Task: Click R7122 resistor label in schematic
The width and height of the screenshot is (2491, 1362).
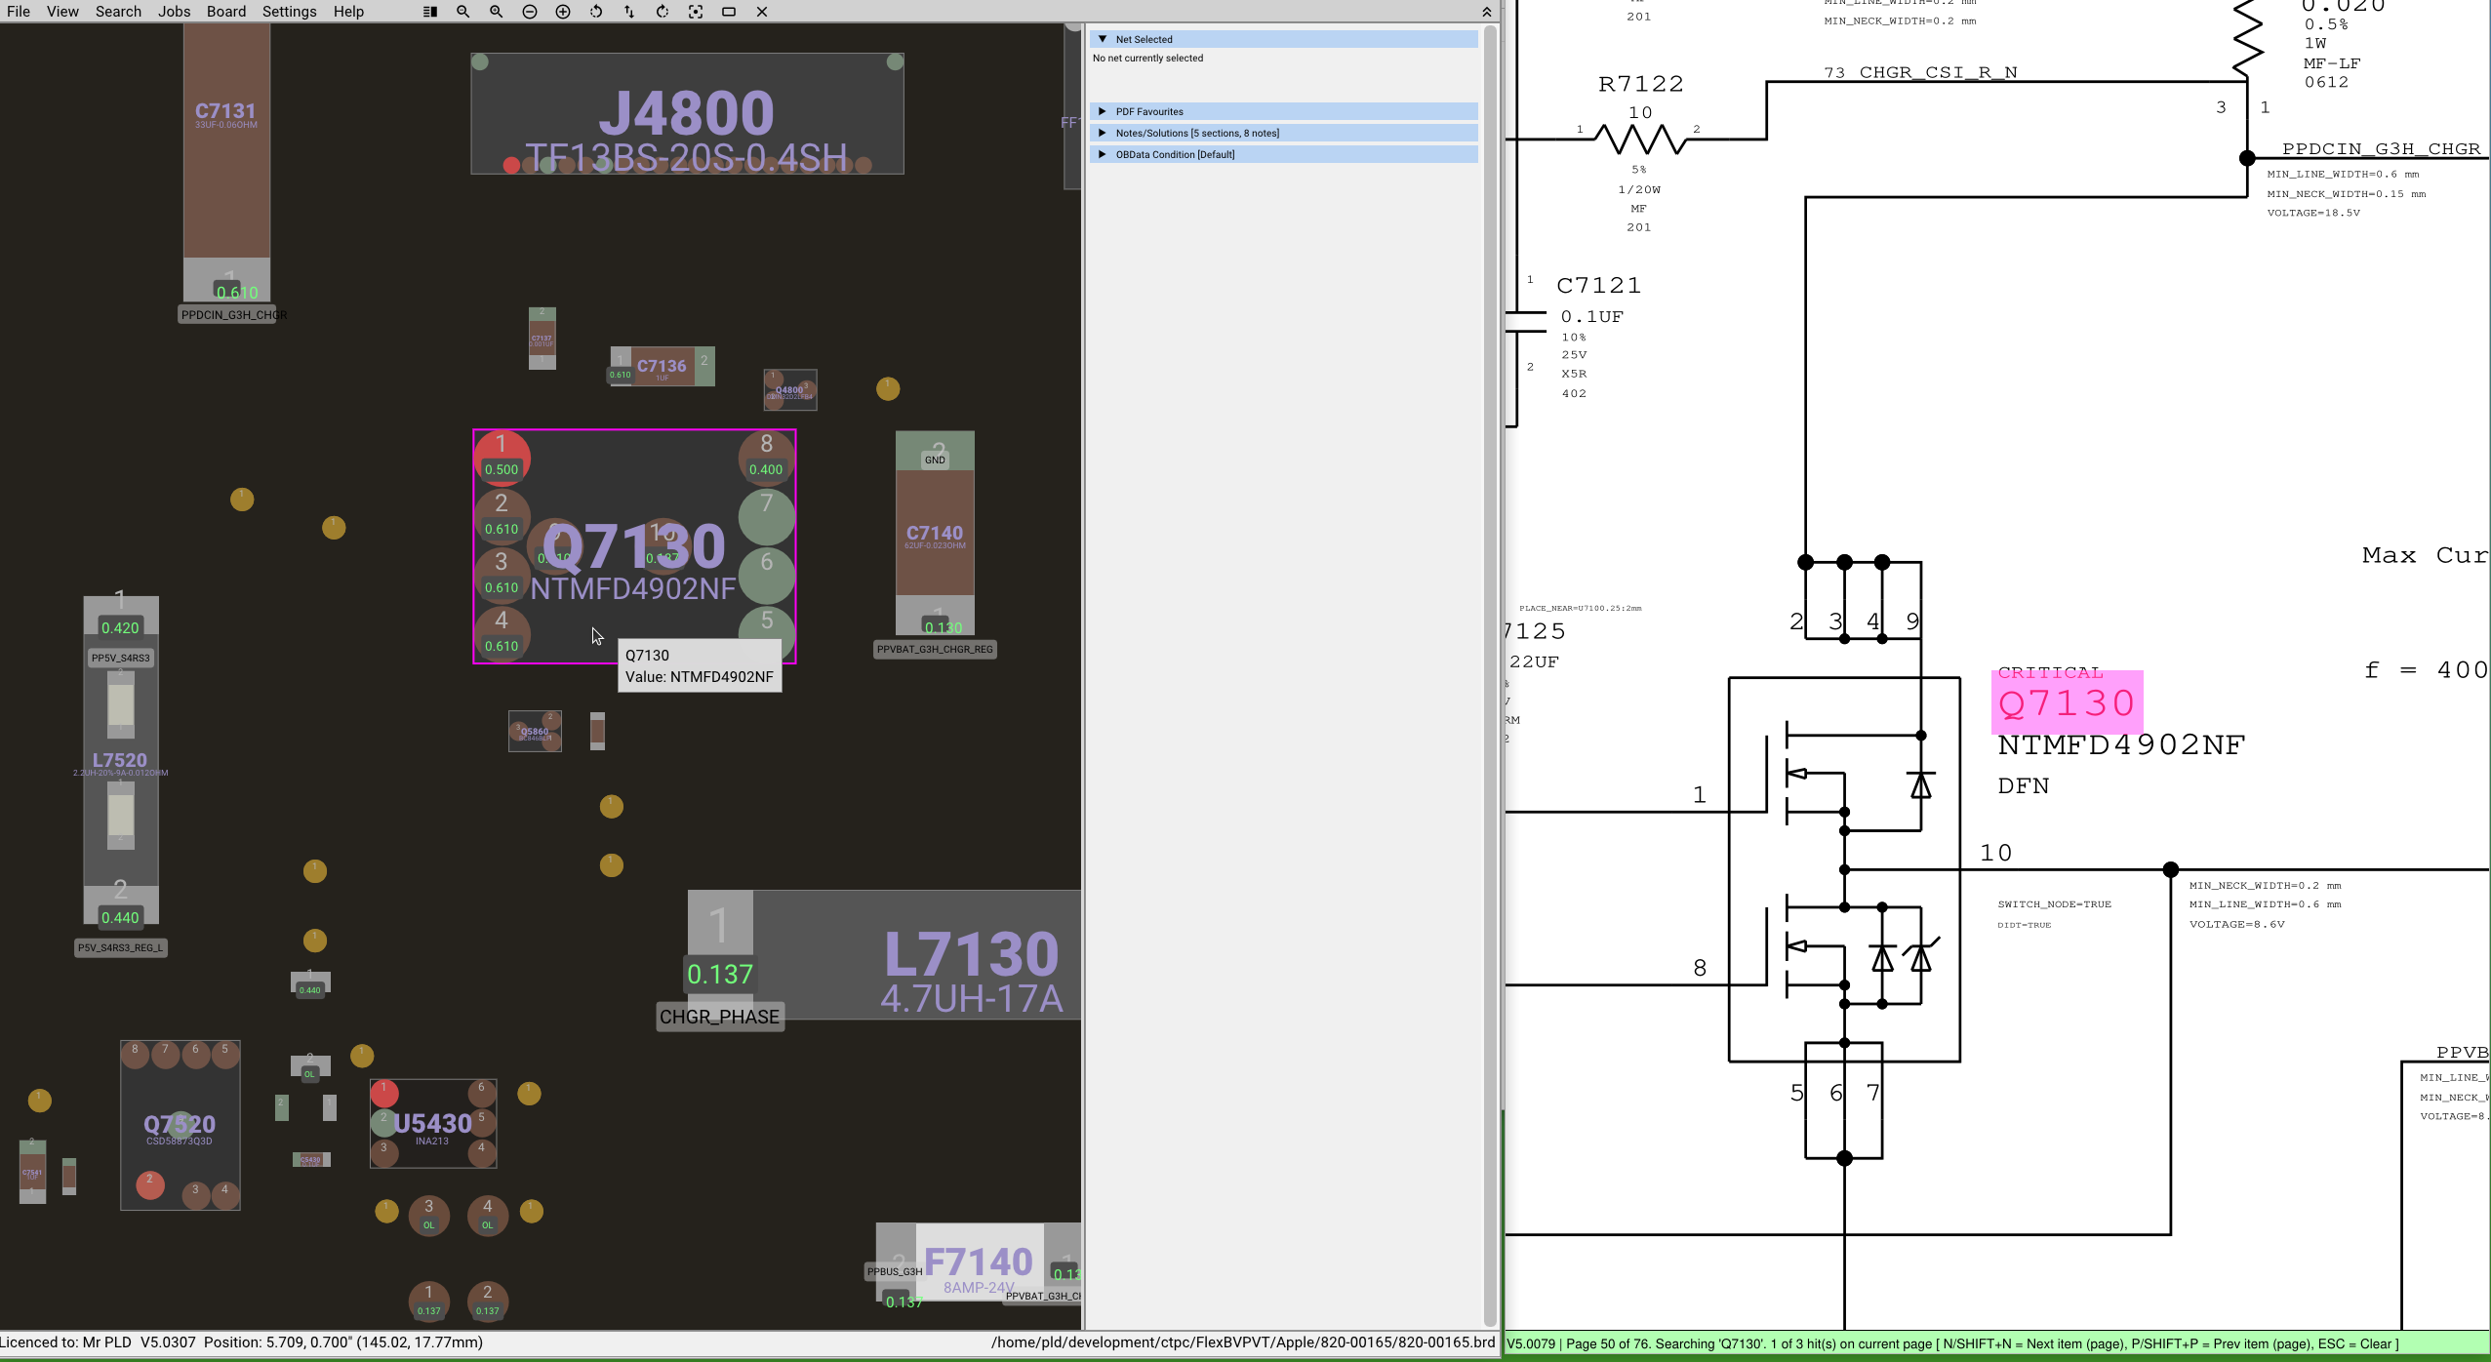Action: (x=1641, y=84)
